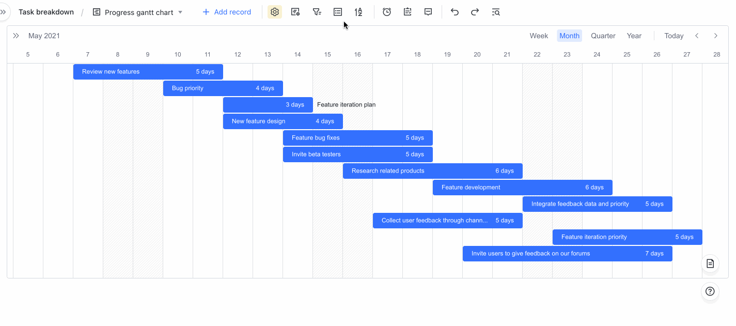Open the filter icon in toolbar
Image resolution: width=736 pixels, height=326 pixels.
pyautogui.click(x=317, y=12)
